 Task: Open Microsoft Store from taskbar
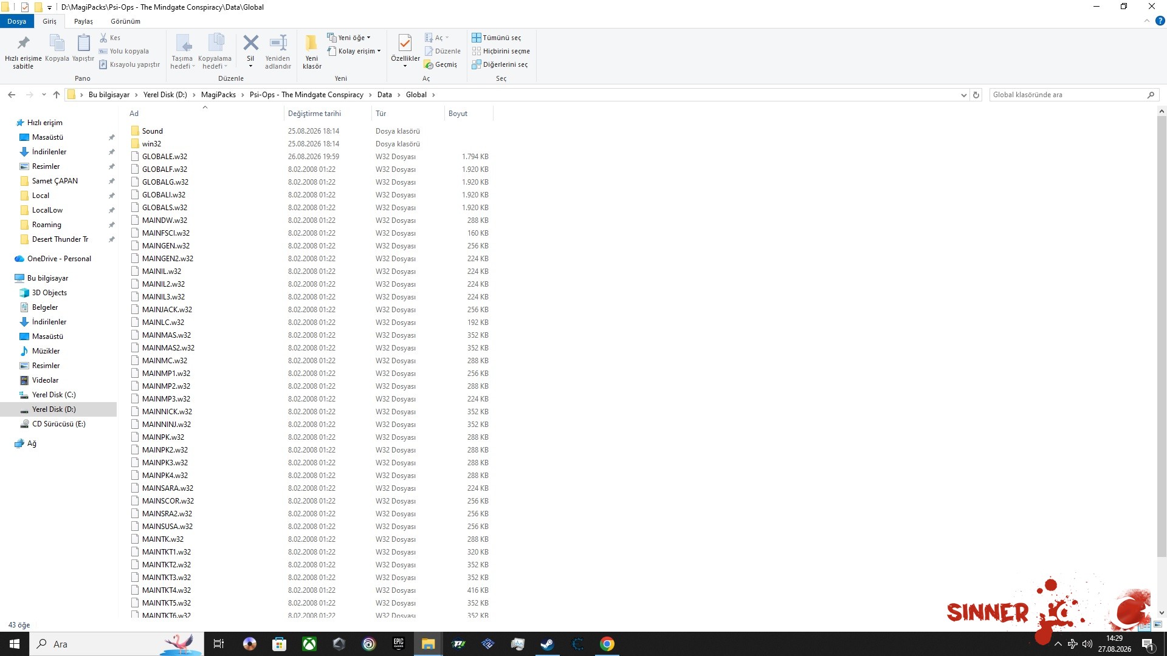click(279, 644)
